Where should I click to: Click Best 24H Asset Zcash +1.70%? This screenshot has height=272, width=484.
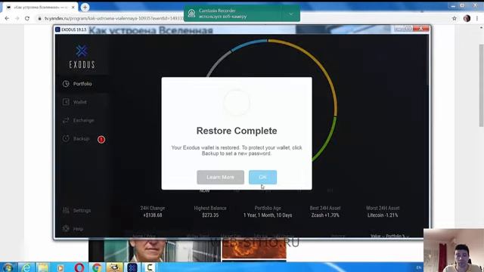coord(325,215)
